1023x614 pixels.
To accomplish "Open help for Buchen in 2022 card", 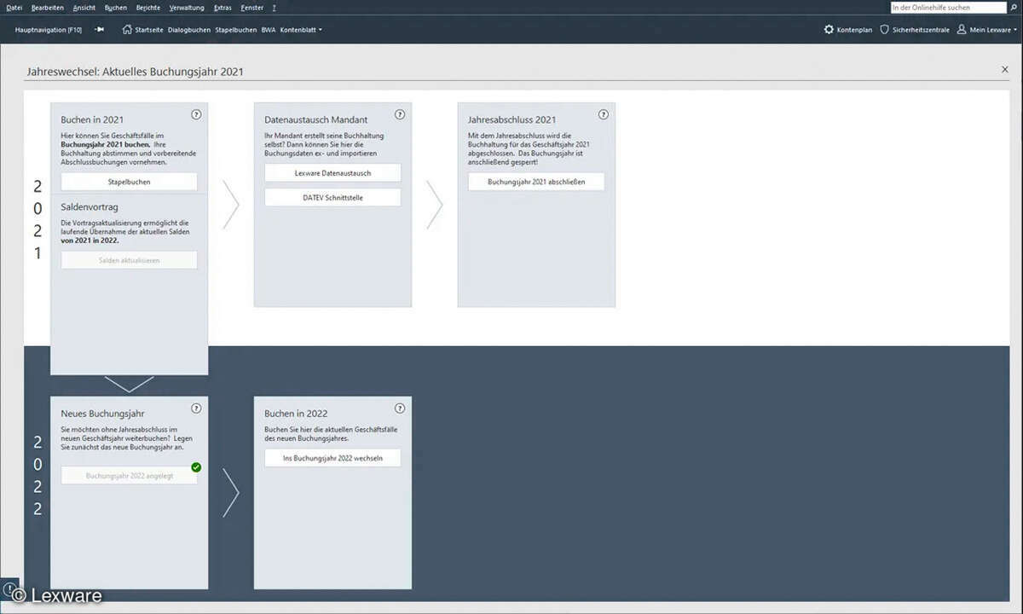I will tap(400, 408).
